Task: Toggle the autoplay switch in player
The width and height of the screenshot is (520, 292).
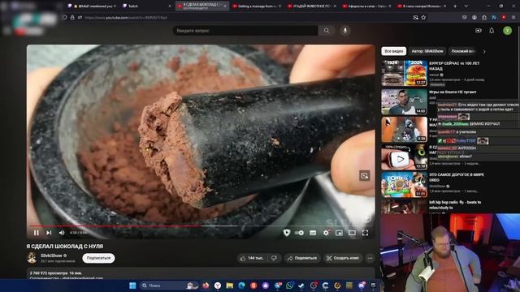Action: click(x=299, y=233)
